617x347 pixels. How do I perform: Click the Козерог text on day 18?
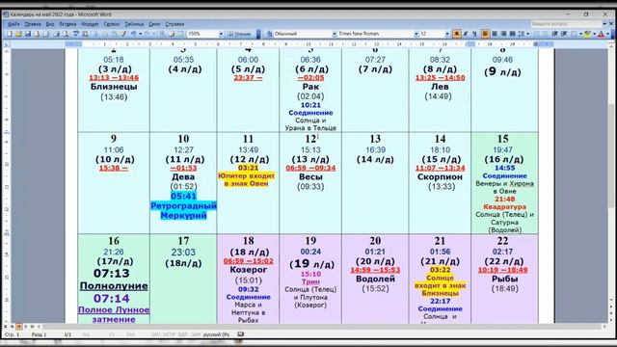pos(249,270)
